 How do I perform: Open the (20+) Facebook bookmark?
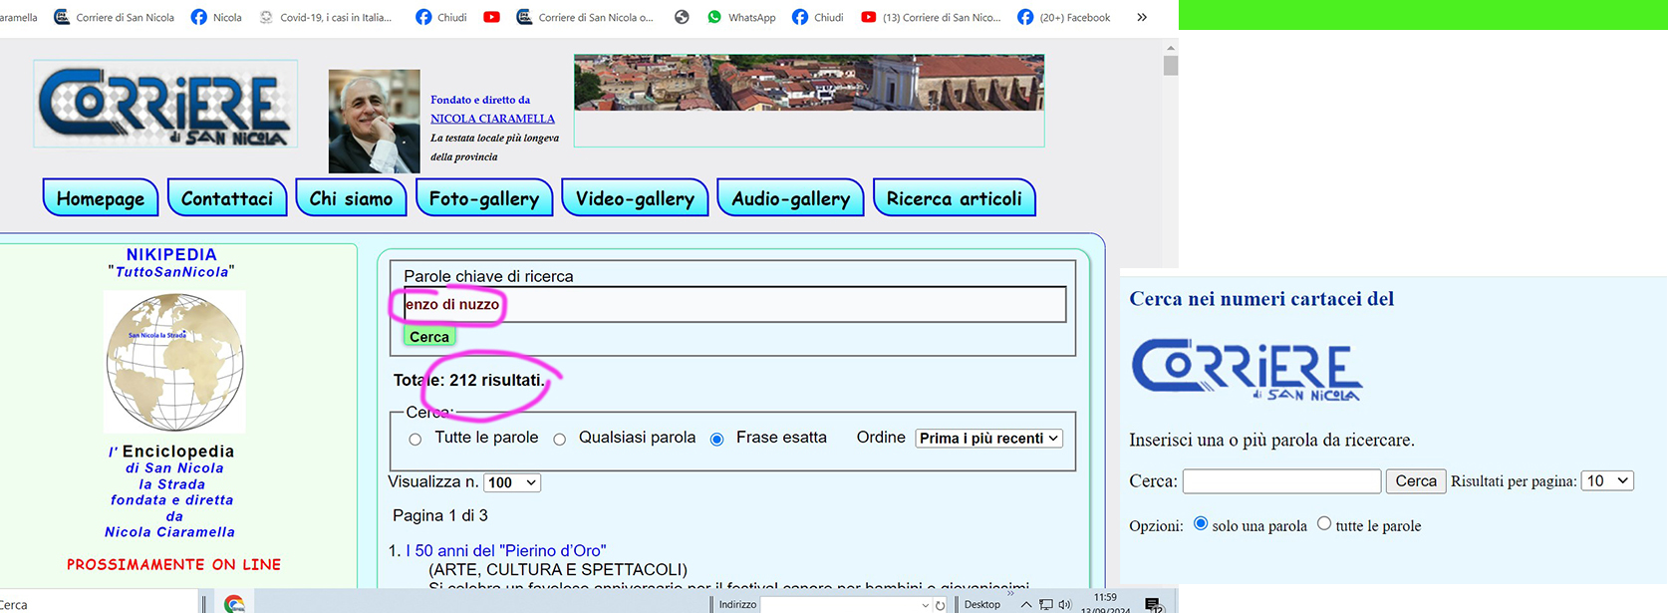(1064, 17)
